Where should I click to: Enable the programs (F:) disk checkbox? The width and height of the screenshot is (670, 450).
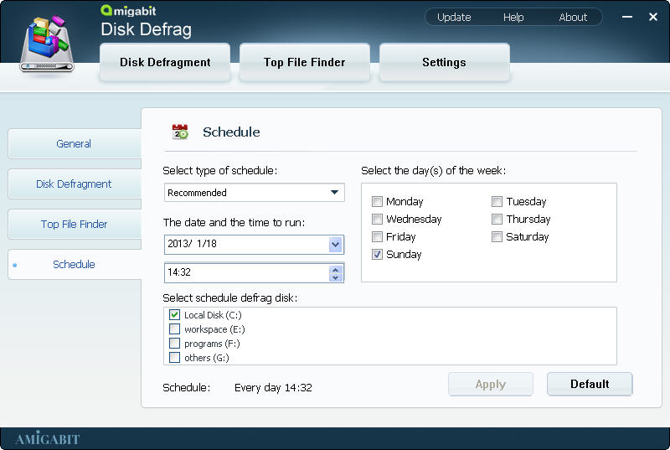(x=174, y=344)
